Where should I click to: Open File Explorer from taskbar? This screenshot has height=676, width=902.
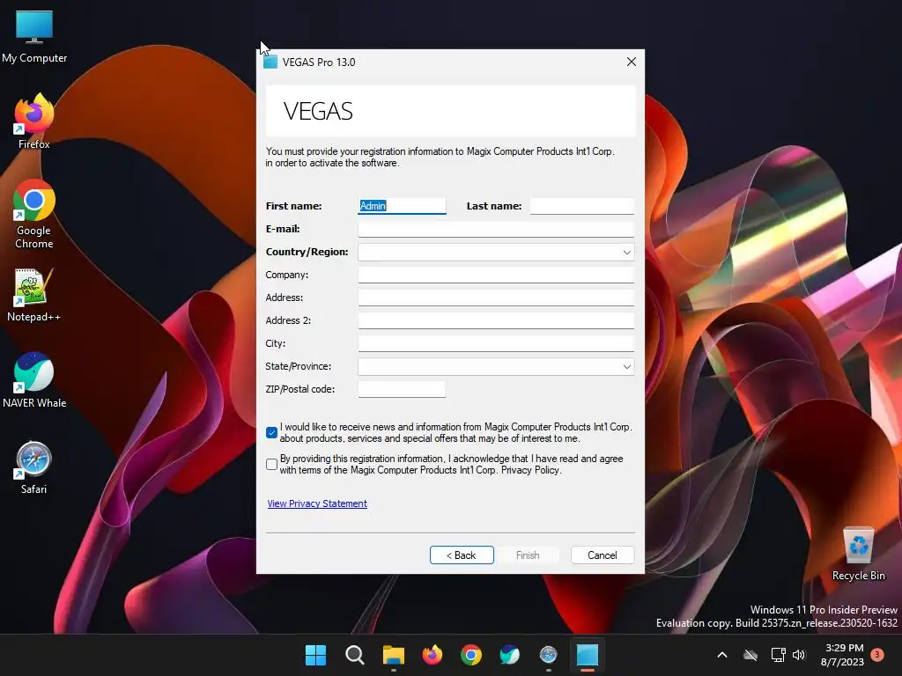coord(394,655)
